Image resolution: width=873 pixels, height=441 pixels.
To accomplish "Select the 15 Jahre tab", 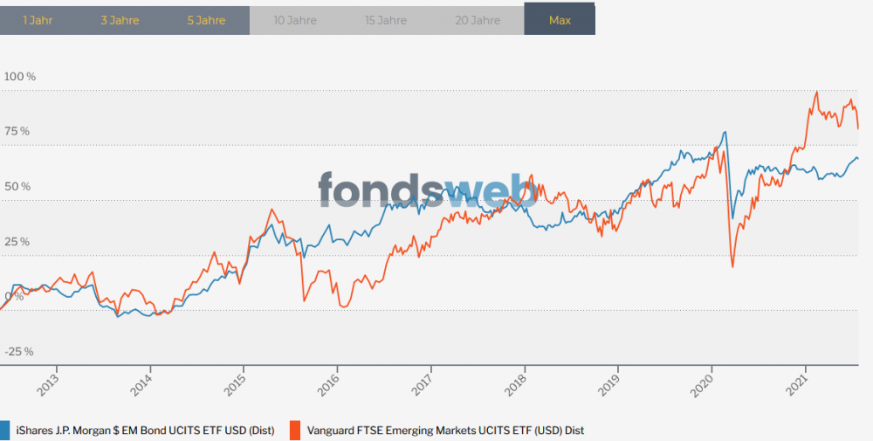I will (387, 20).
